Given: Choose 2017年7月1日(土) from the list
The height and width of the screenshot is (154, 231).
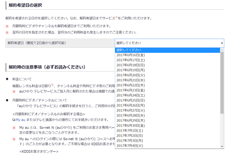Looking at the screenshot, I should tap(129, 131).
